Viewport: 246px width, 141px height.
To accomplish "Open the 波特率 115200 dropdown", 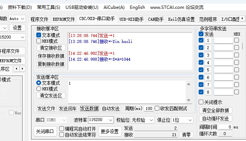I will click(x=101, y=120).
